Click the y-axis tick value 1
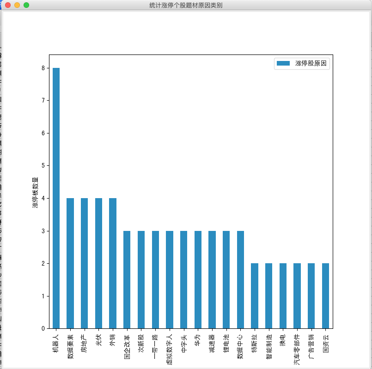 pyautogui.click(x=43, y=296)
